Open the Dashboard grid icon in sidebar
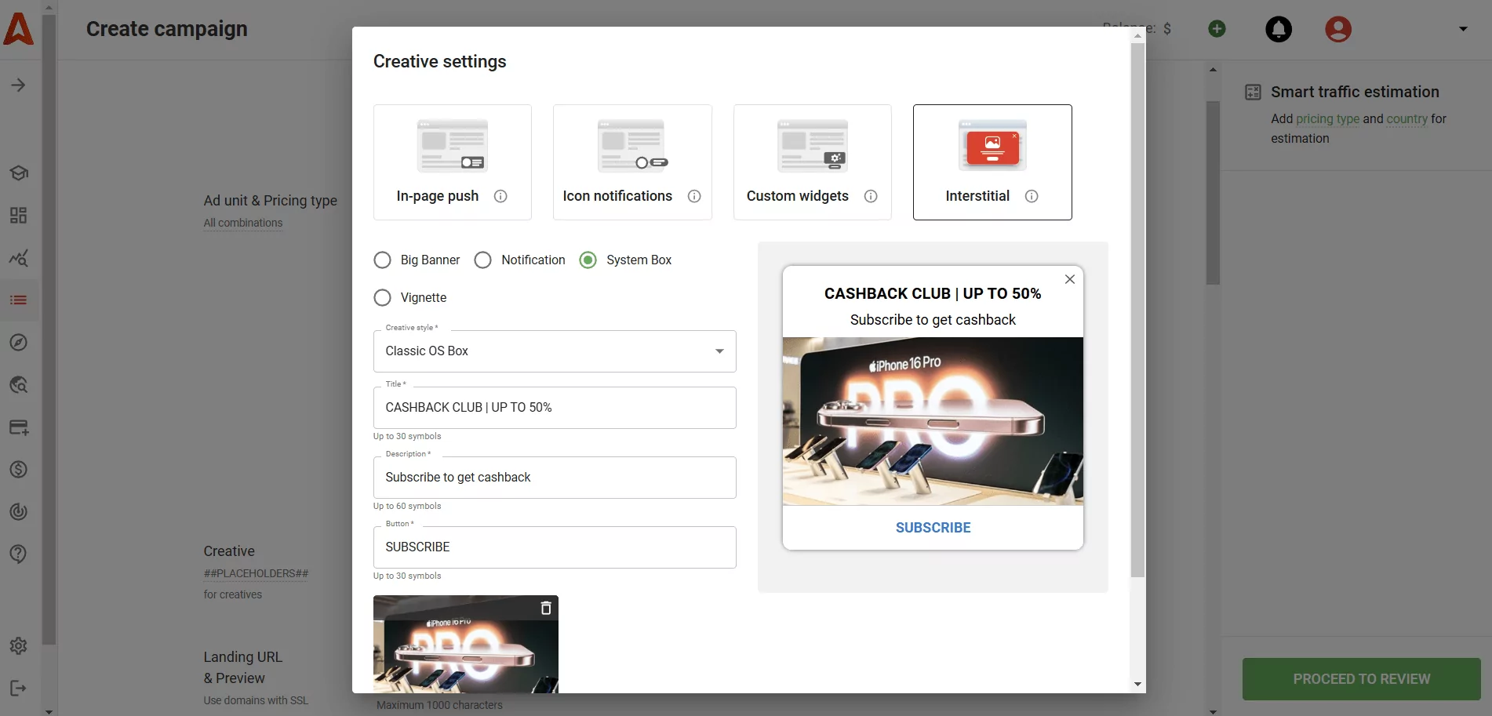 [x=18, y=215]
